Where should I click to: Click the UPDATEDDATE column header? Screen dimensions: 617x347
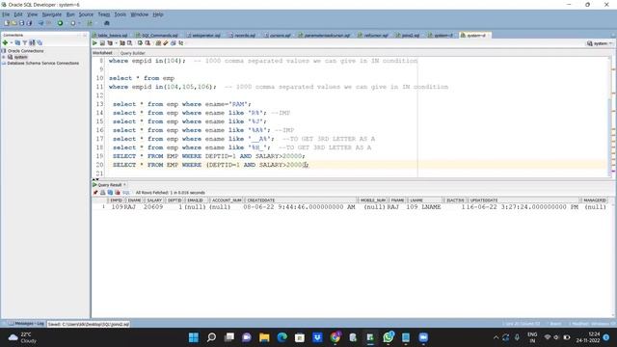click(x=523, y=200)
